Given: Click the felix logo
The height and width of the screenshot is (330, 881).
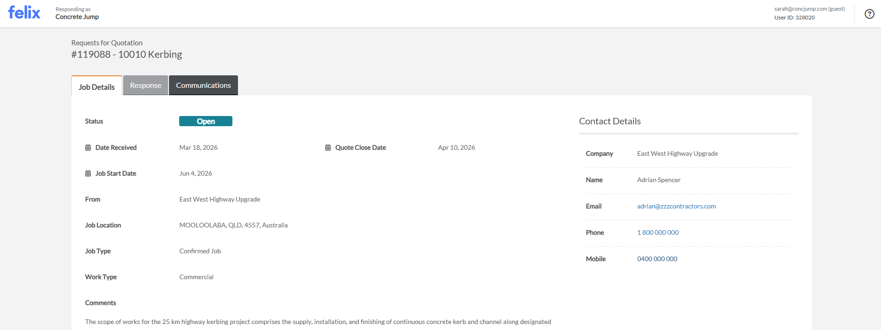Looking at the screenshot, I should coord(25,12).
